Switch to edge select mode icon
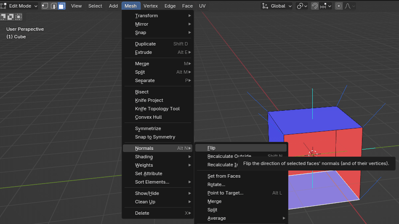The width and height of the screenshot is (399, 224). pyautogui.click(x=53, y=6)
